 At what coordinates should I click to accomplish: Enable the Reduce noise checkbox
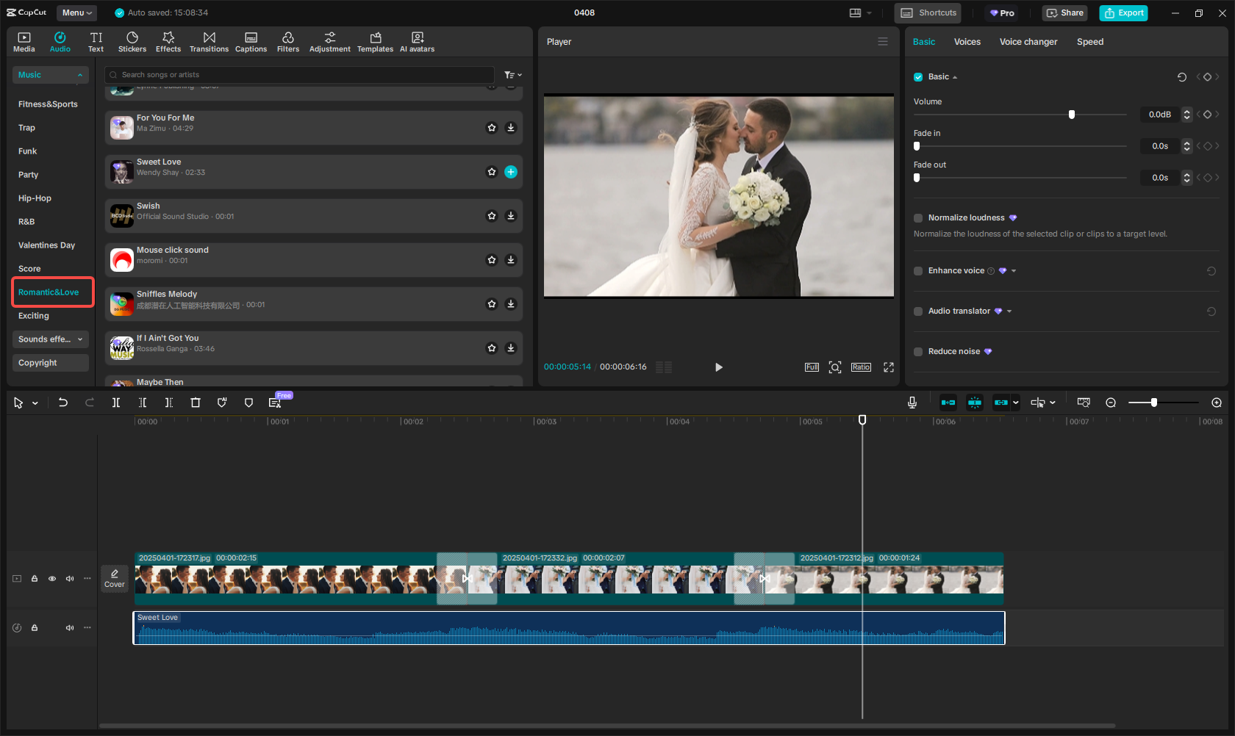click(918, 352)
